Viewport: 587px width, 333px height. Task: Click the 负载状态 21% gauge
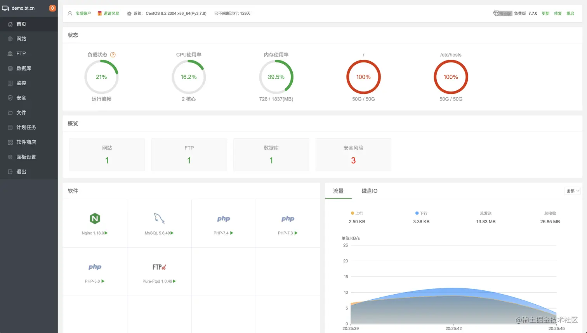click(101, 77)
